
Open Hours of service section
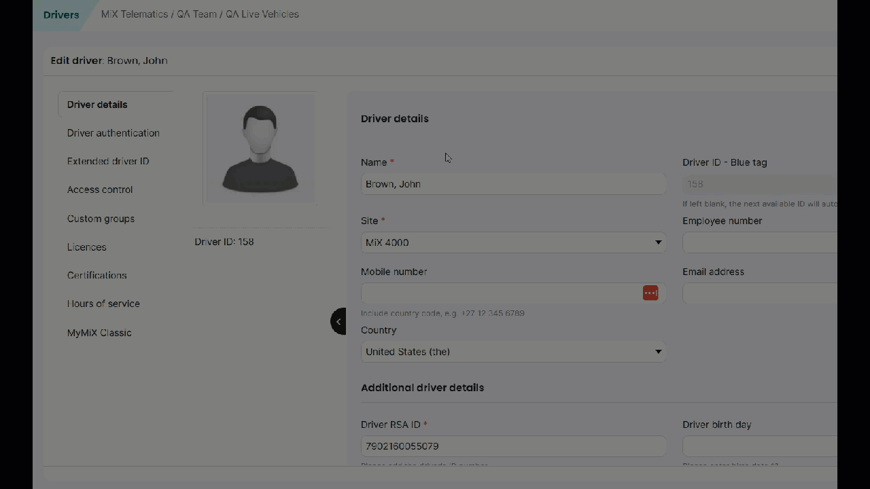click(103, 304)
